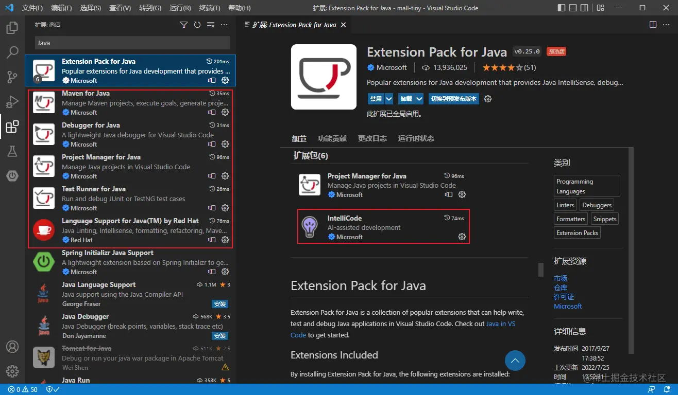Open the 运行(R) menu
Screen dimensions: 678x395
coord(180,8)
